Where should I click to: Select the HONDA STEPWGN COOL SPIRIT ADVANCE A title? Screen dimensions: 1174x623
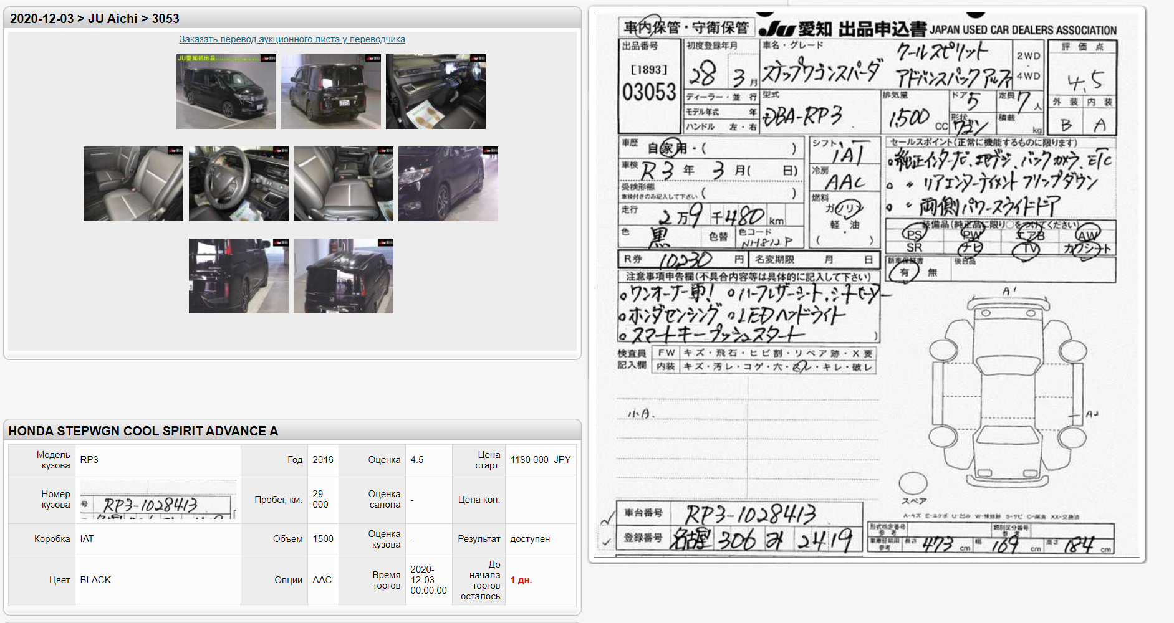point(143,431)
